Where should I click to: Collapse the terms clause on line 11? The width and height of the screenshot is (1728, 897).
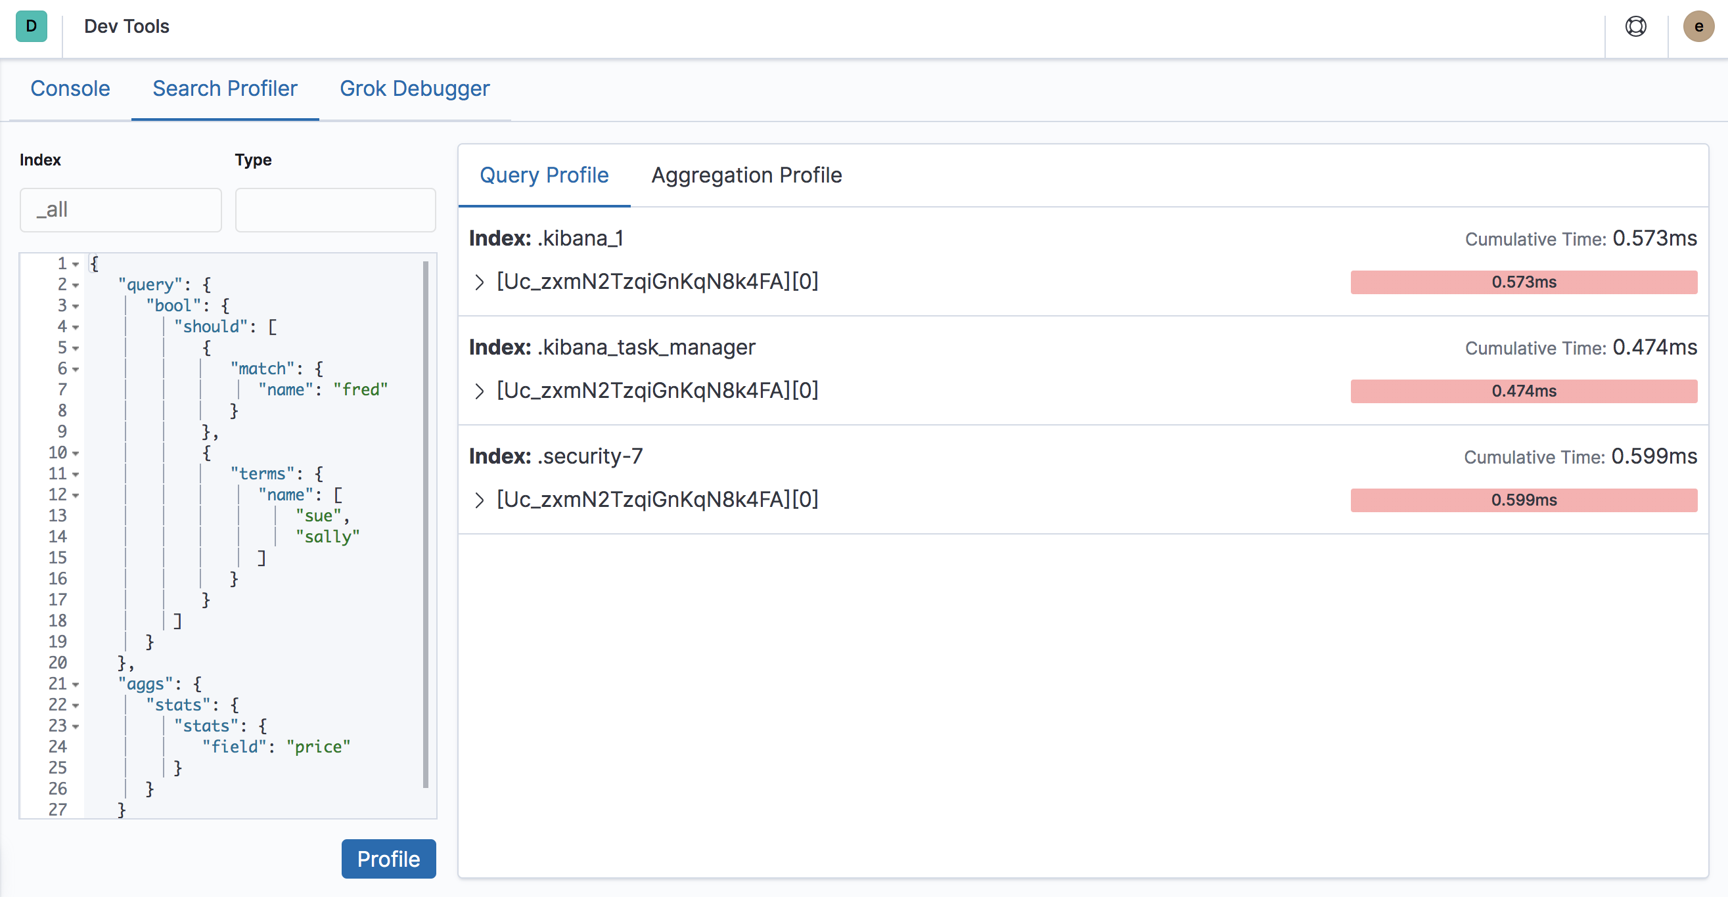point(75,474)
